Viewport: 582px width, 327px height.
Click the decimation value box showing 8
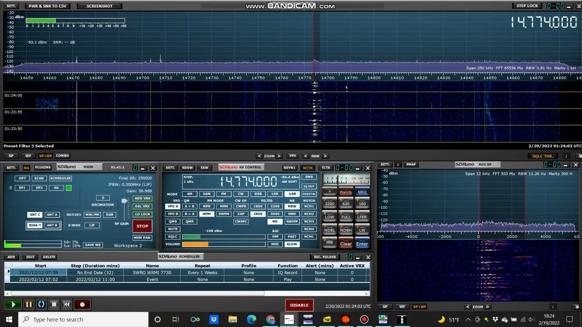[103, 198]
